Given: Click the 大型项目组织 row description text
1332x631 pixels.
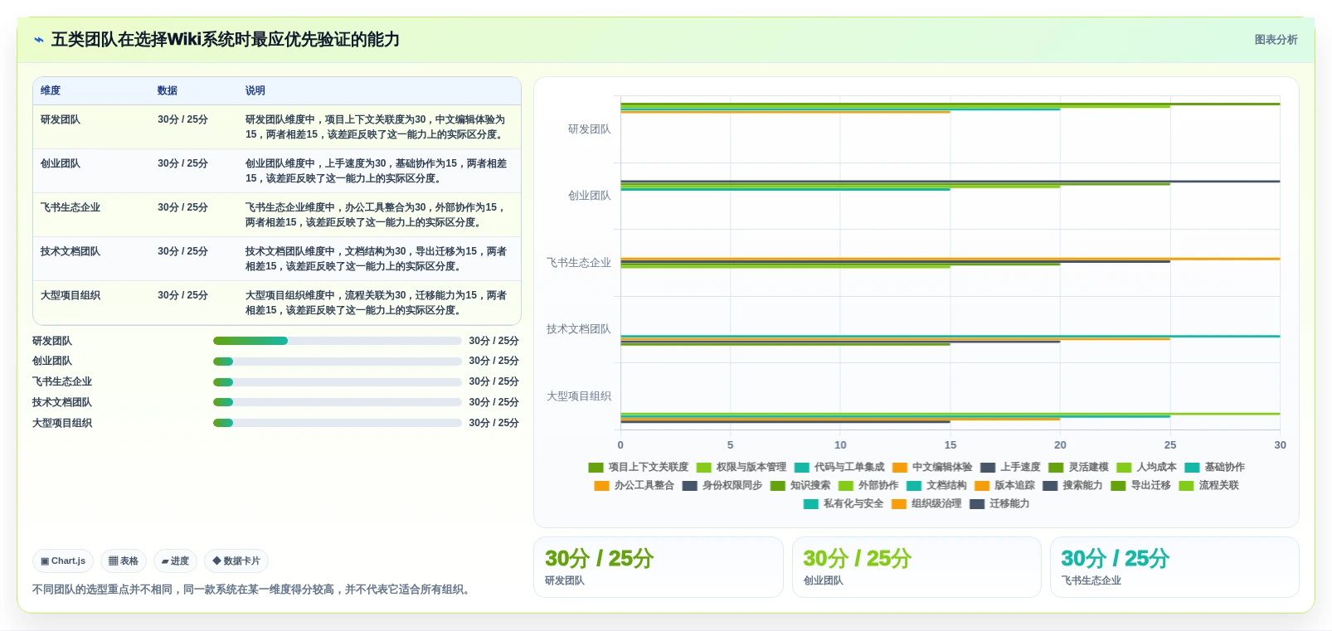Looking at the screenshot, I should (x=376, y=303).
